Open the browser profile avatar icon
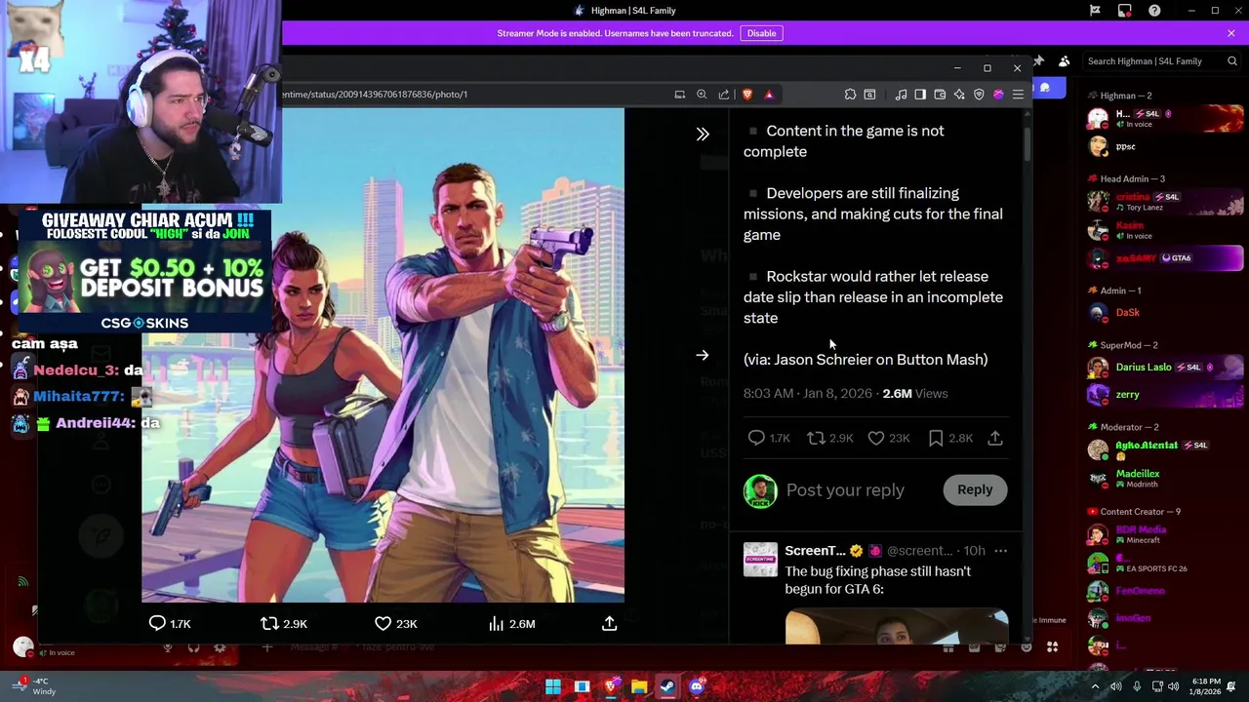1249x702 pixels. 998,95
